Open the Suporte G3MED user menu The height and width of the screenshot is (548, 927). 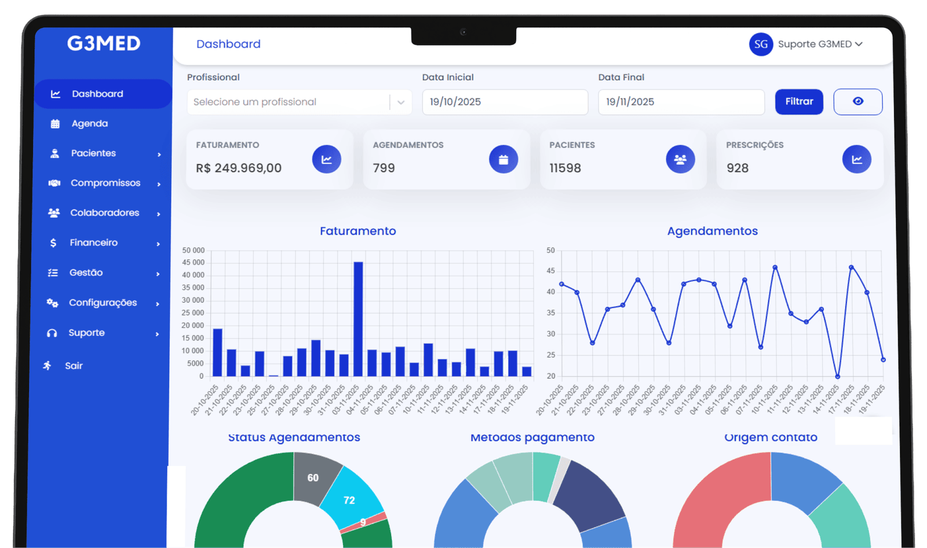pos(820,45)
